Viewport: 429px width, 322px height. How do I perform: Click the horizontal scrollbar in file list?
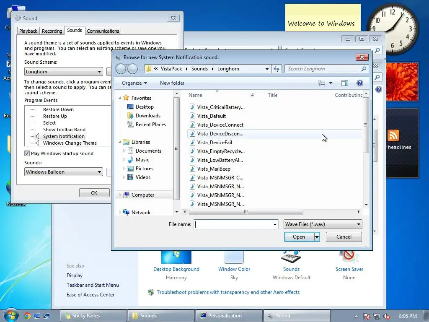246,212
